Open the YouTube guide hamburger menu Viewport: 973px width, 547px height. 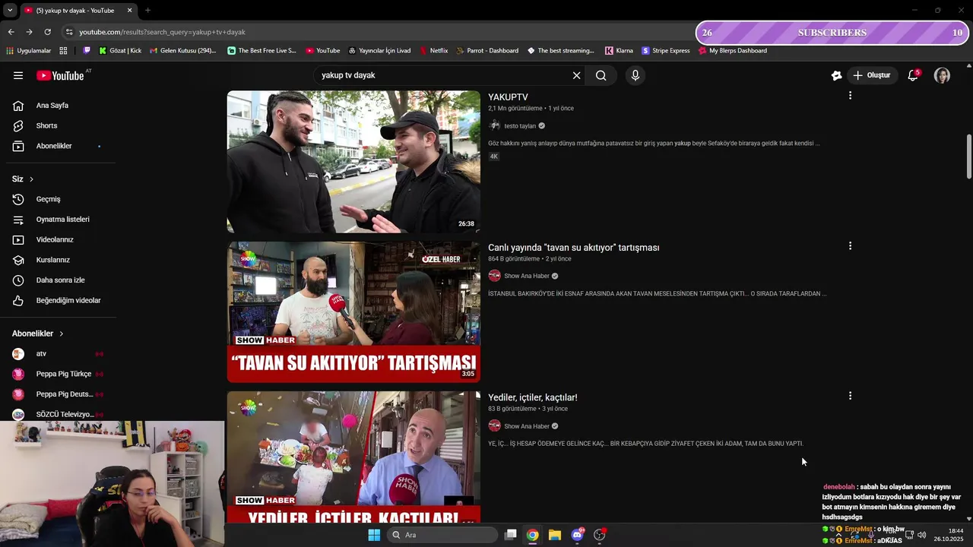18,75
